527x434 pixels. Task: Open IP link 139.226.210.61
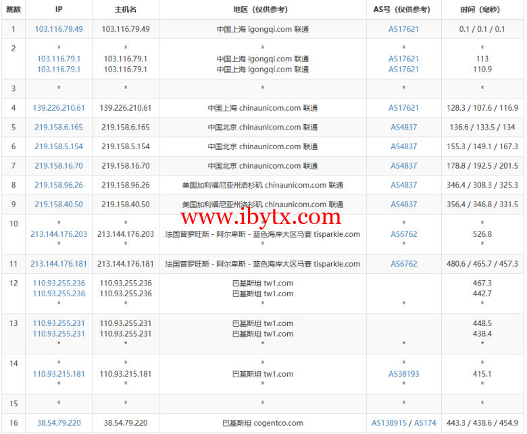pyautogui.click(x=59, y=108)
